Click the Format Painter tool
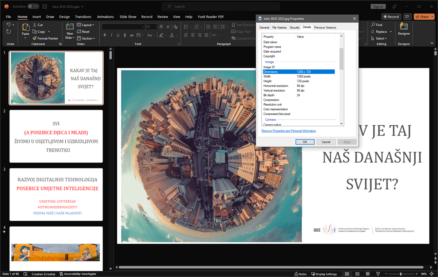The image size is (438, 277). click(x=45, y=38)
